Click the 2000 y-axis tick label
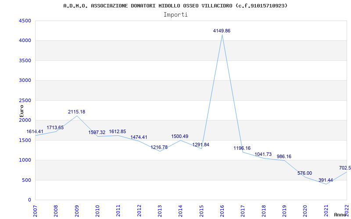The height and width of the screenshot is (219, 351). tap(25, 120)
